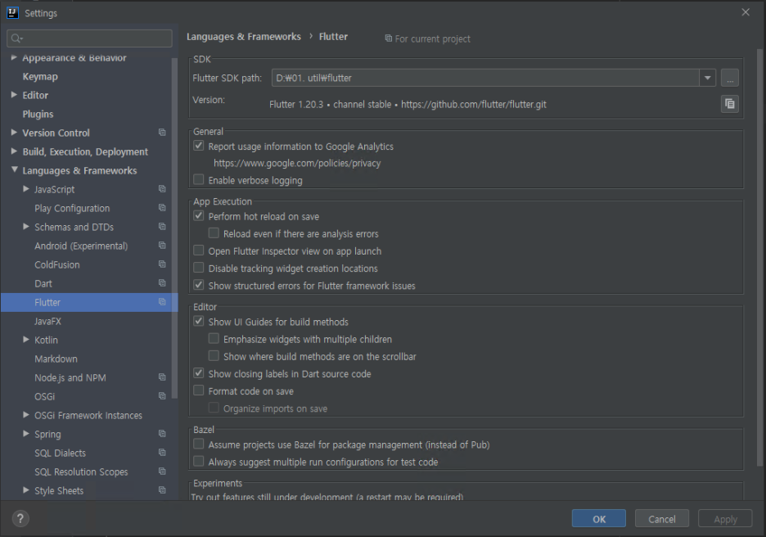Open the JavaFX settings page
The width and height of the screenshot is (766, 537).
coord(47,322)
